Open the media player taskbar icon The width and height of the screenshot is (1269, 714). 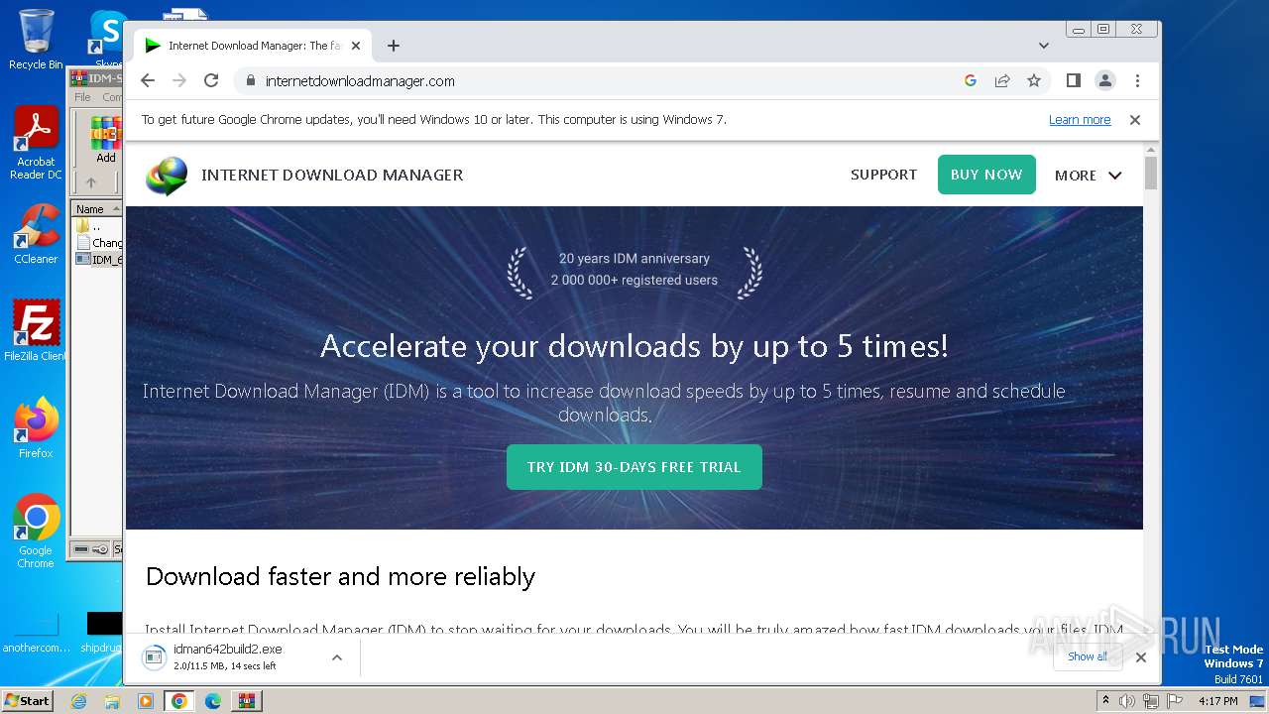click(x=146, y=701)
